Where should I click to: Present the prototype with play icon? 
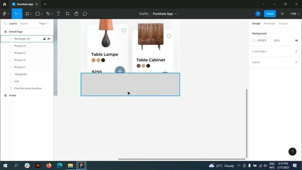click(x=282, y=14)
